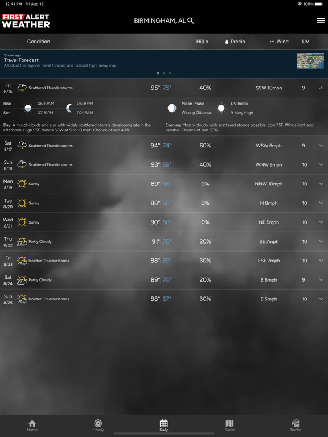Tap the search magnifier icon
This screenshot has width=328, height=437.
[191, 20]
